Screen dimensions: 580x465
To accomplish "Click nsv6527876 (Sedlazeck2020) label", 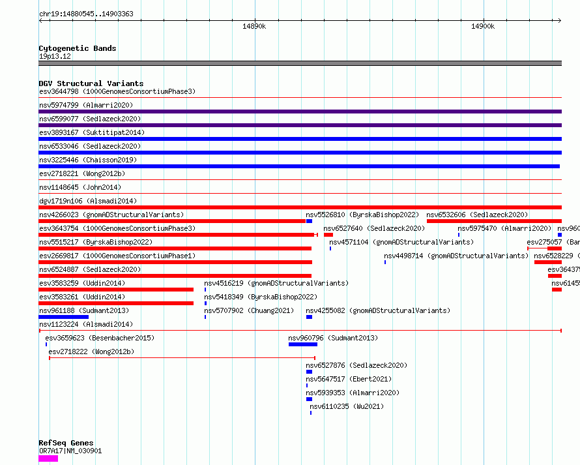I will 356,365.
